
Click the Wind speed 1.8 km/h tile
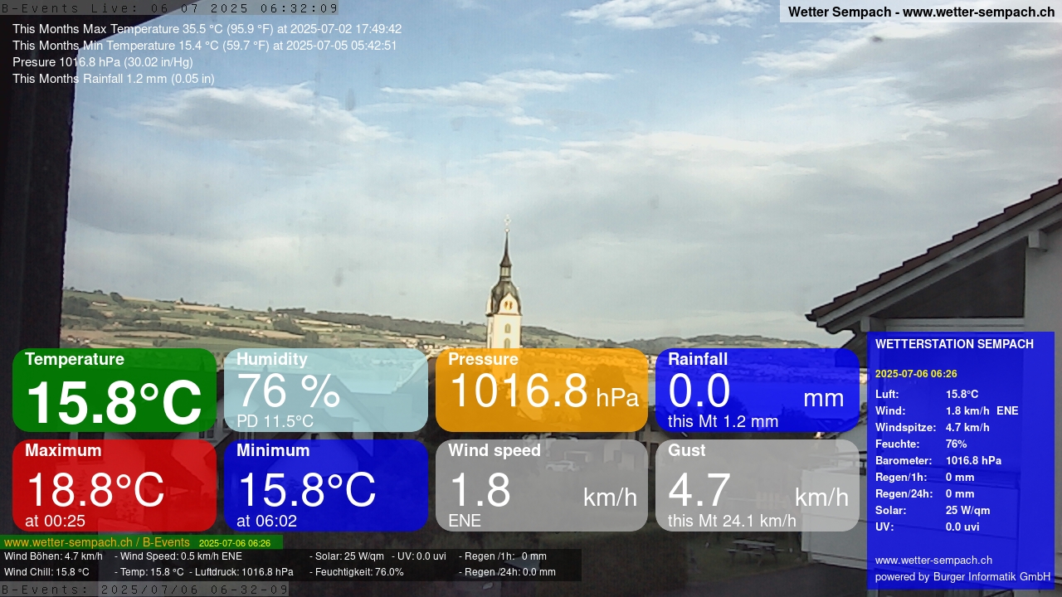coord(542,485)
